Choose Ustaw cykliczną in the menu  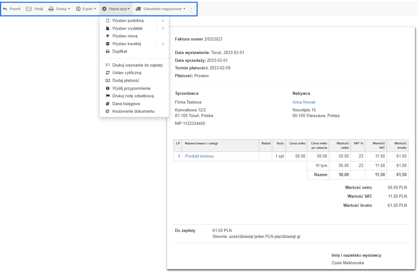[x=127, y=73]
